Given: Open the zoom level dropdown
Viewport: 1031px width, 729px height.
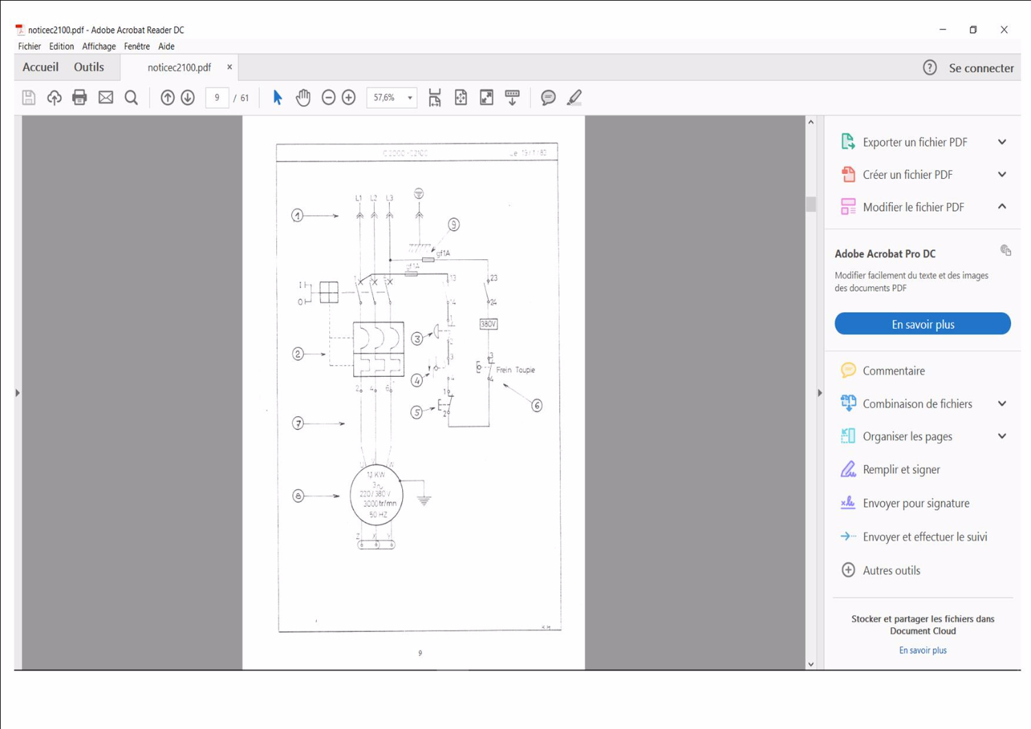Looking at the screenshot, I should (x=410, y=98).
